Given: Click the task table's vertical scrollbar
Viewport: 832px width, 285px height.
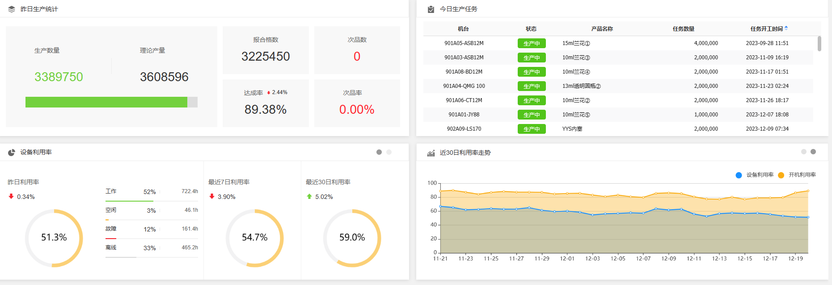Looking at the screenshot, I should click(819, 44).
